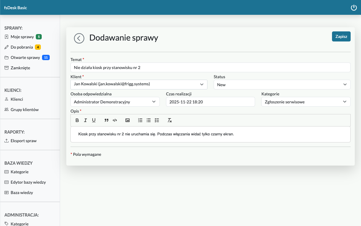The image size is (361, 226).
Task: Insert a blockquote in description
Action: (x=107, y=120)
